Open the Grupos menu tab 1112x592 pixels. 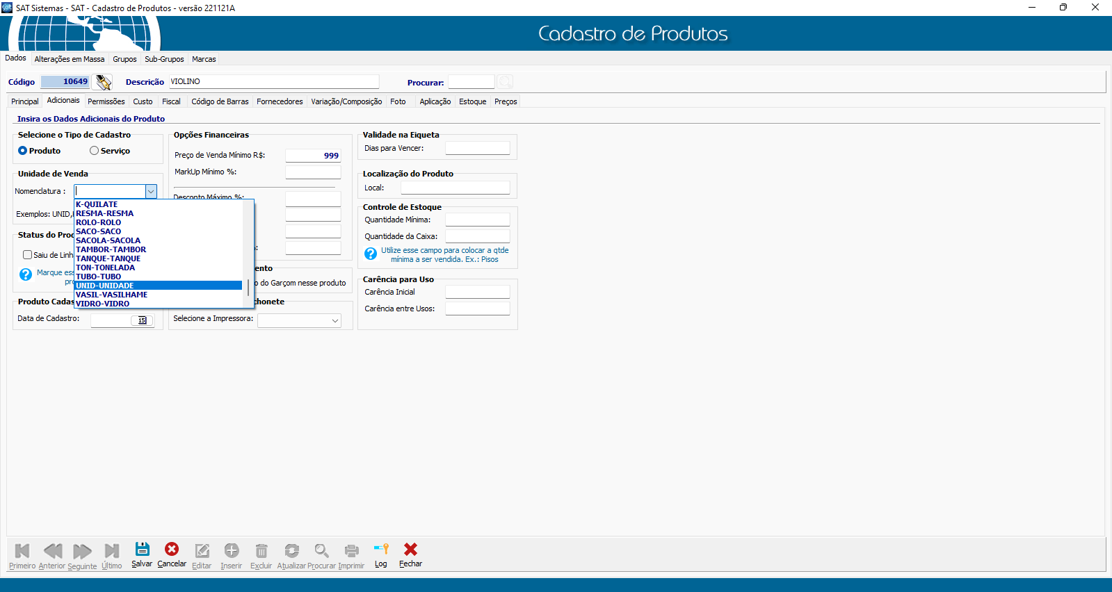tap(124, 59)
